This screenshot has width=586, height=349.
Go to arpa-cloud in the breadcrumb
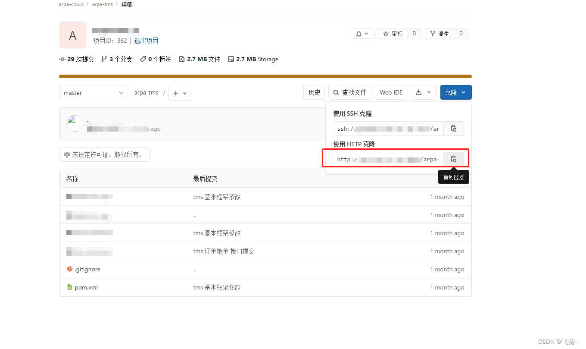click(71, 4)
